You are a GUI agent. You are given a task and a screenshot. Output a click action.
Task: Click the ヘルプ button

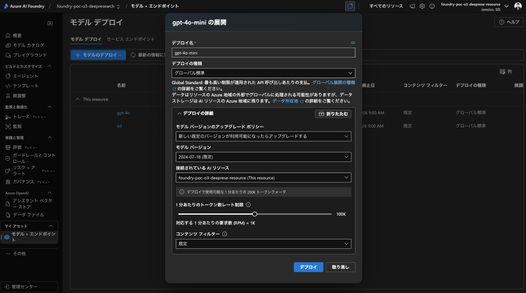pos(509,22)
